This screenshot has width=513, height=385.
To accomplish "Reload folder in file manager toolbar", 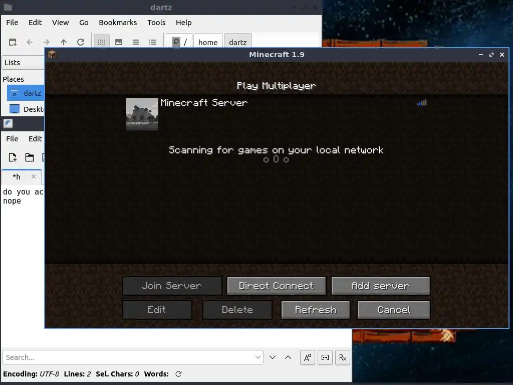I will [81, 42].
